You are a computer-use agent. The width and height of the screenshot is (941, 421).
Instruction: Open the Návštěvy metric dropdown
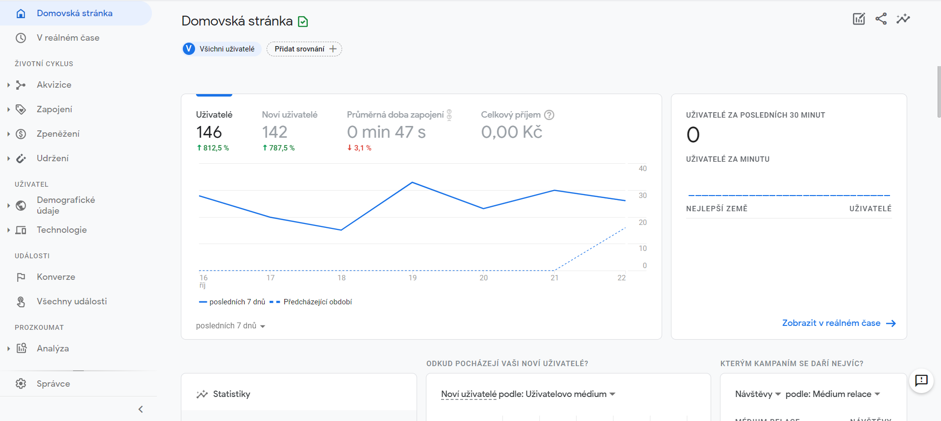pyautogui.click(x=758, y=394)
